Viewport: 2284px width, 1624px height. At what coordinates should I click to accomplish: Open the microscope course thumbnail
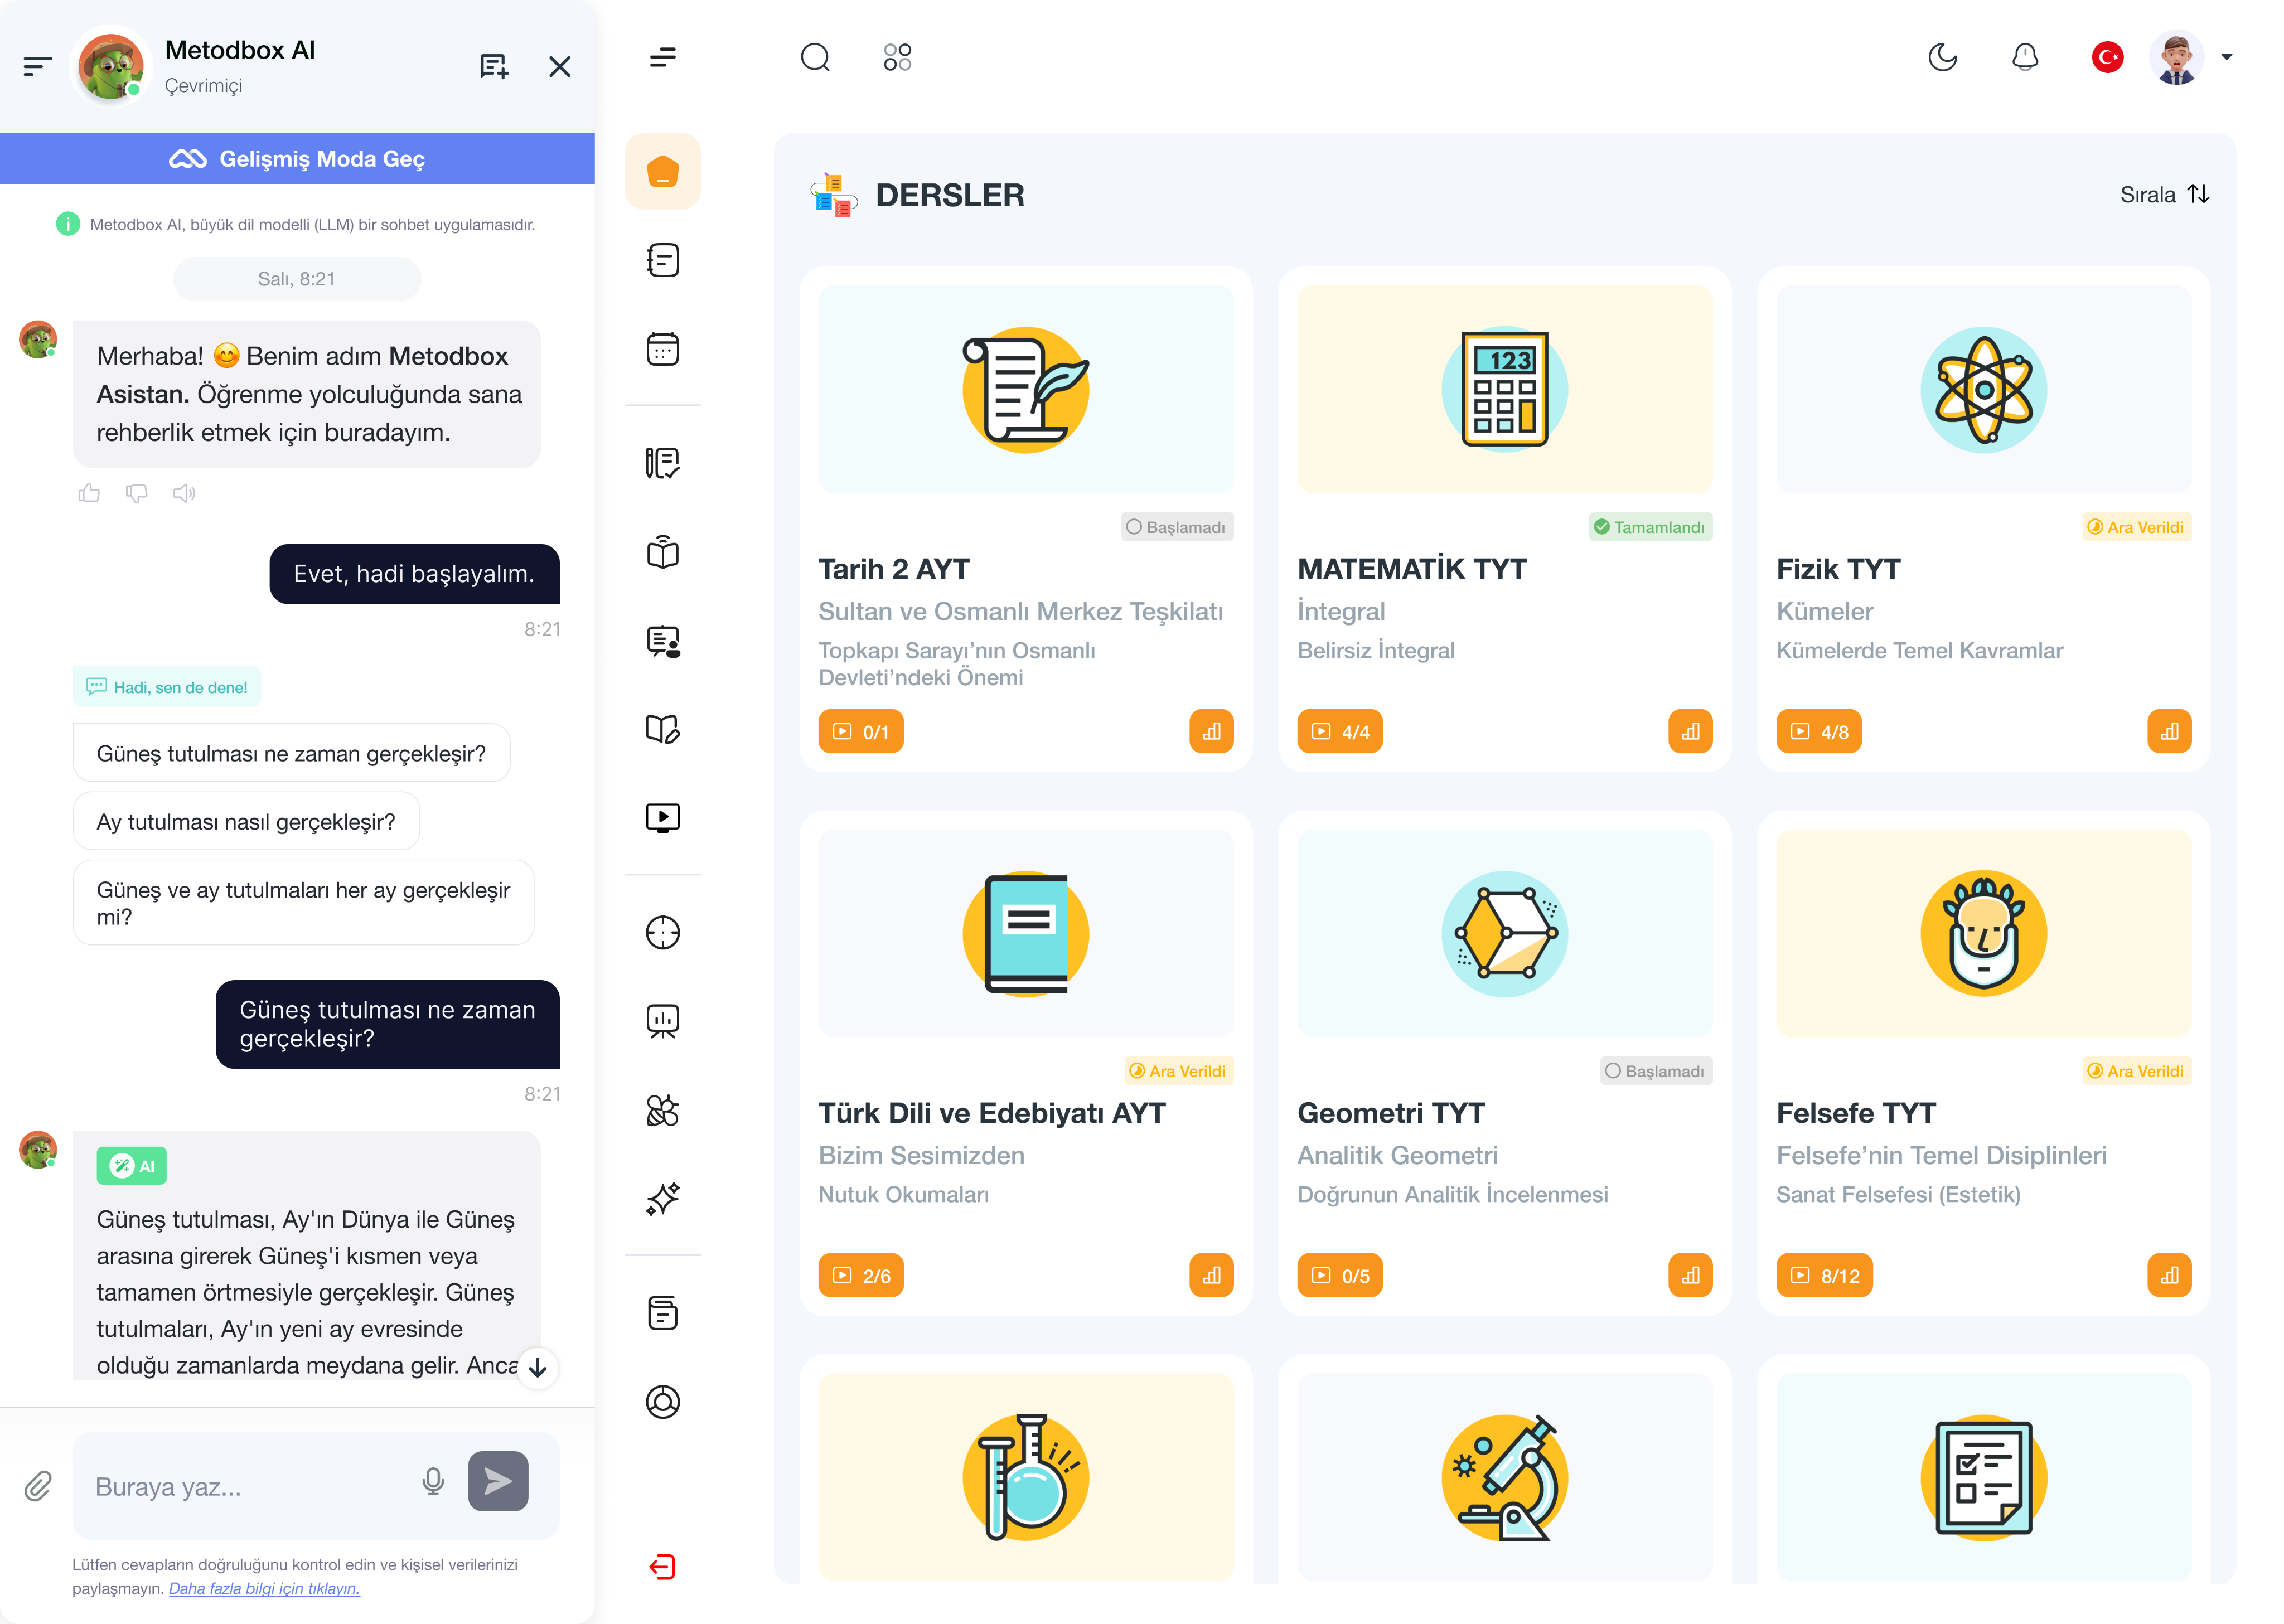coord(1504,1477)
